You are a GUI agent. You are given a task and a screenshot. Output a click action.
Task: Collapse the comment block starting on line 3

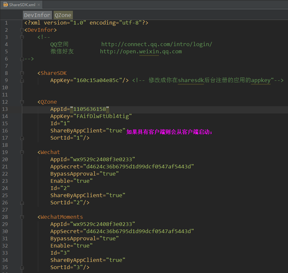[22, 37]
